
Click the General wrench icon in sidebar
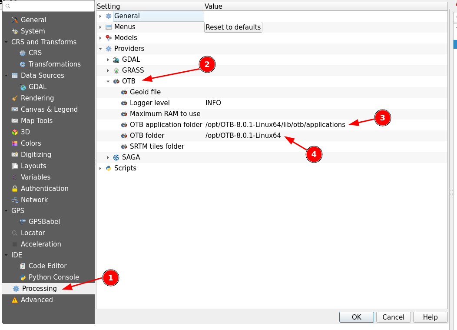click(15, 20)
